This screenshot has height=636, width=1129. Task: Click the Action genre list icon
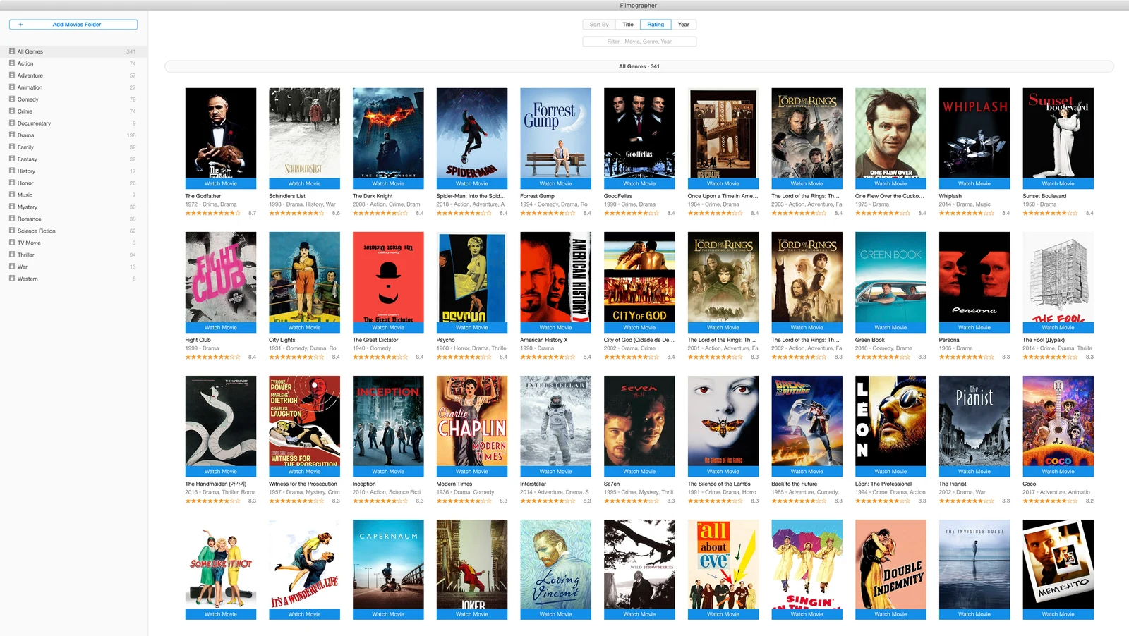click(12, 63)
